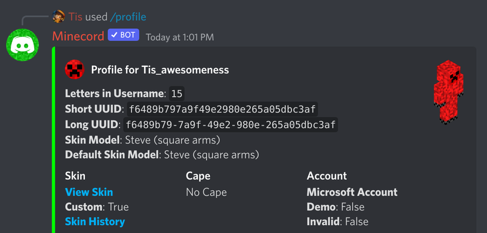Click the green embed color bar
Viewport: 487px width, 233px height.
53,140
